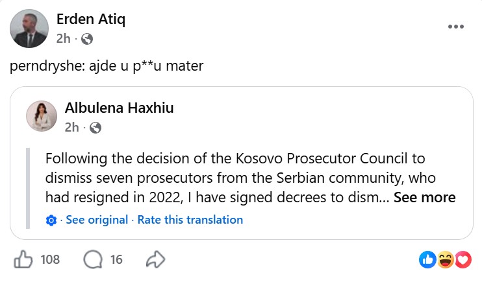Click the shared post's 2h timestamp
This screenshot has width=482, height=282.
71,127
